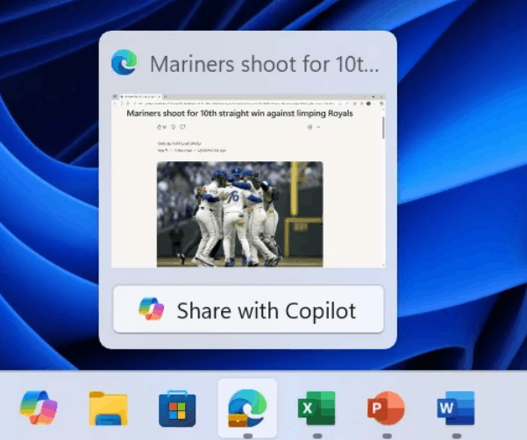Click the Edge logo in the preview header
Screen dimensions: 527x440
(125, 62)
